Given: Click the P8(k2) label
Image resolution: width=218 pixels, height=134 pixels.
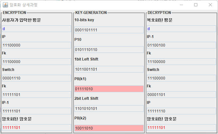Looking at the screenshot, I should click(80, 118).
